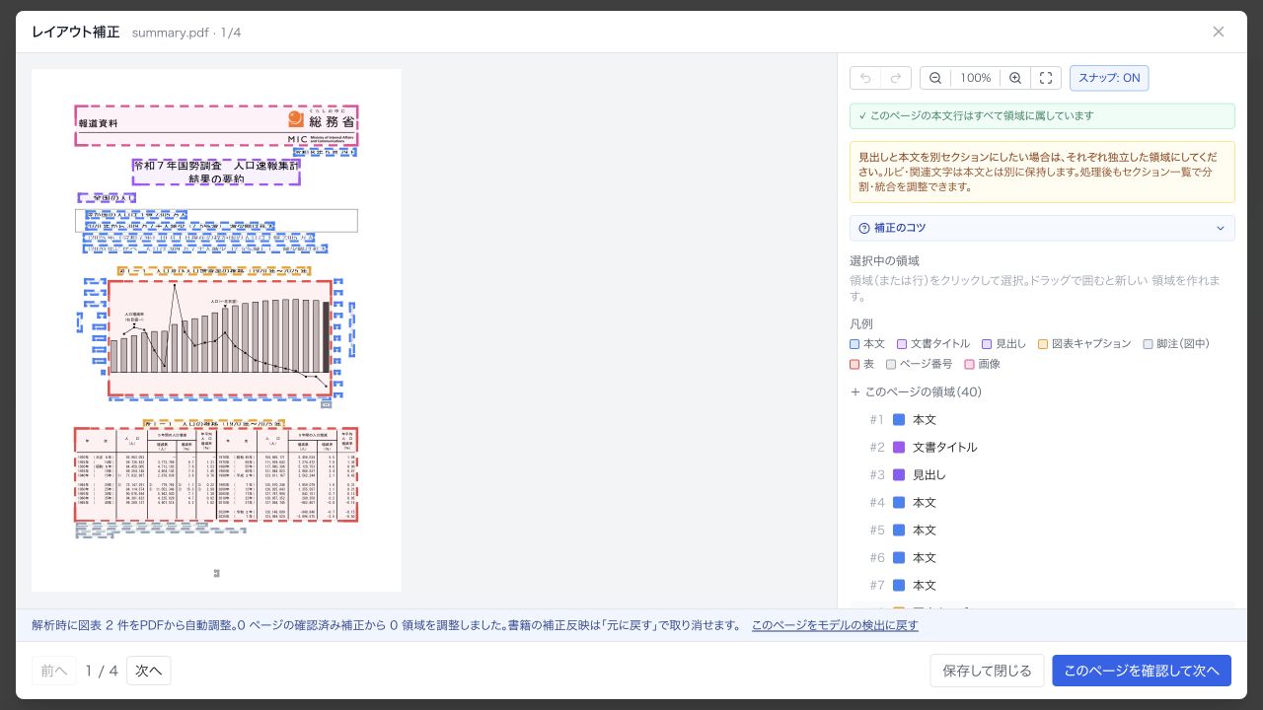Click the 選択中の領域 heading
This screenshot has height=710, width=1263.
884,261
